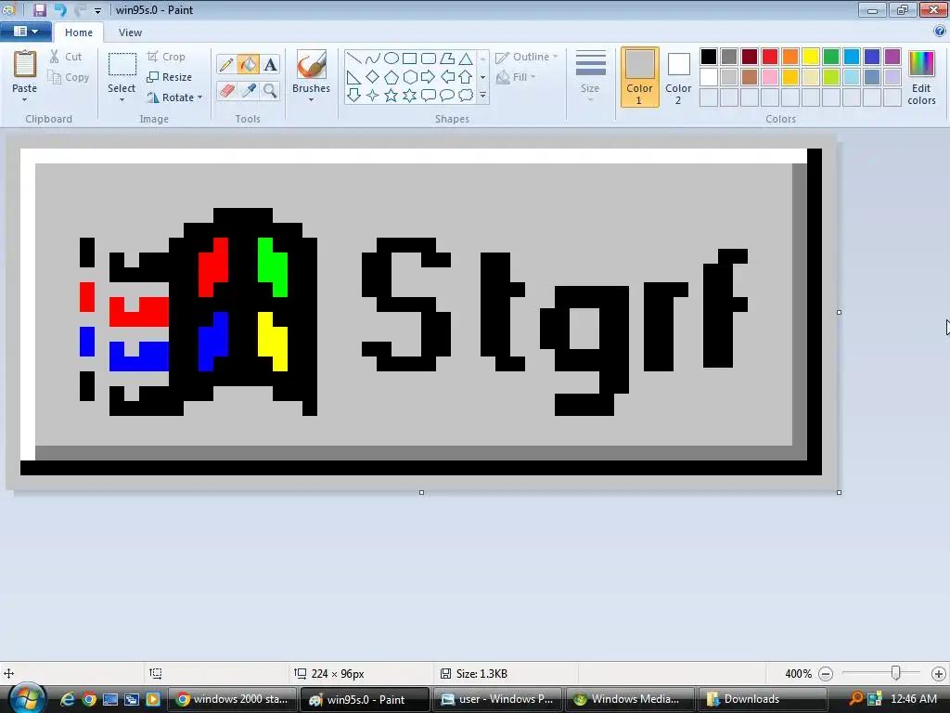Select the Color picker eyedropper tool
Viewport: 950px width, 713px height.
tap(248, 90)
